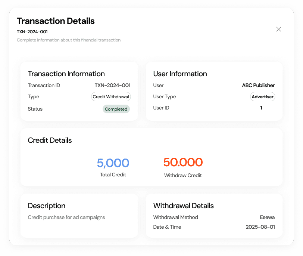Image resolution: width=303 pixels, height=256 pixels.
Task: Click the Transaction Details heading
Action: [x=56, y=21]
